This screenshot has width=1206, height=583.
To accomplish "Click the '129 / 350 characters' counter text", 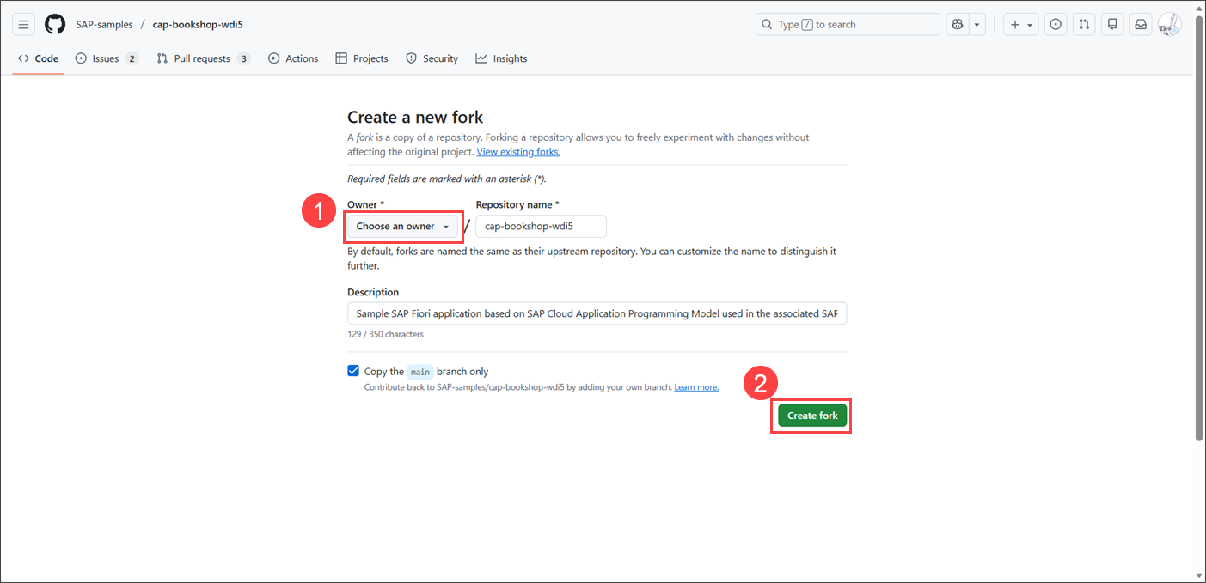I will coord(385,334).
